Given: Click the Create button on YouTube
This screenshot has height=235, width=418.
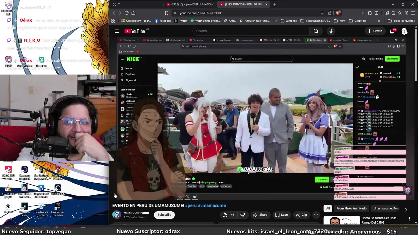Looking at the screenshot, I should [x=375, y=31].
